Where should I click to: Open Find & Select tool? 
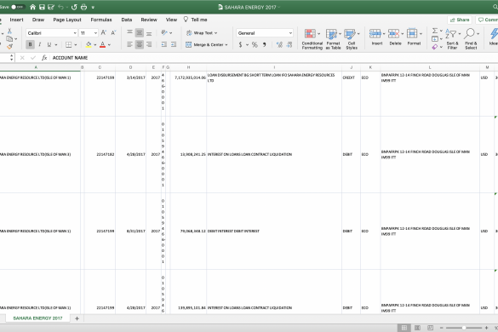pyautogui.click(x=469, y=33)
